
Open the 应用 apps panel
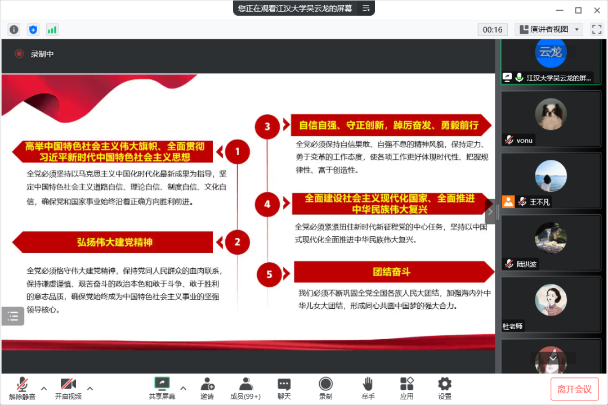click(406, 388)
